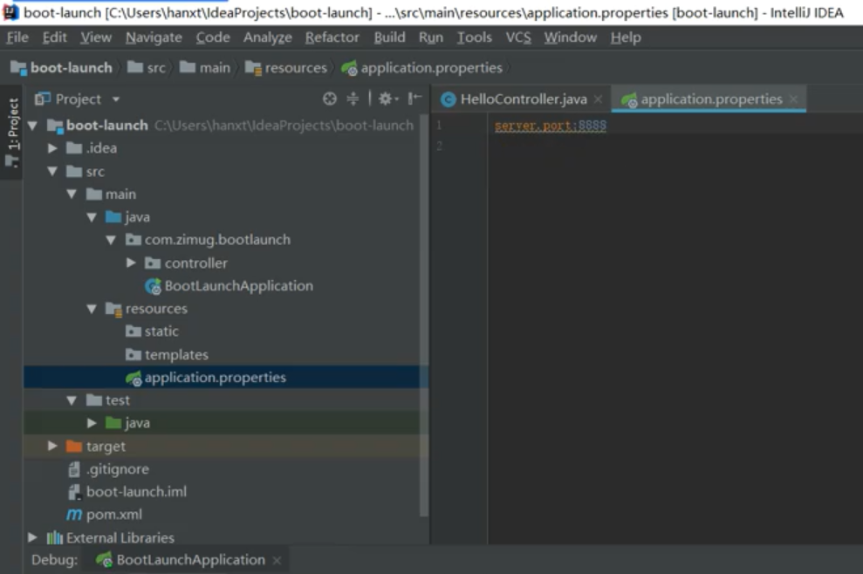Select application.properties in project tree

click(x=206, y=378)
